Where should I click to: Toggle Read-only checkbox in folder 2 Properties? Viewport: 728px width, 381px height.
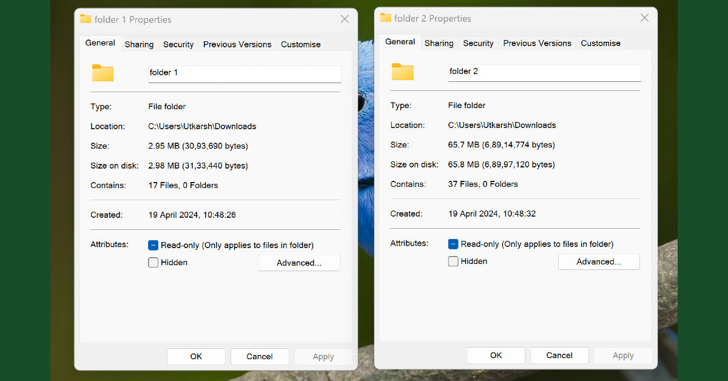453,244
